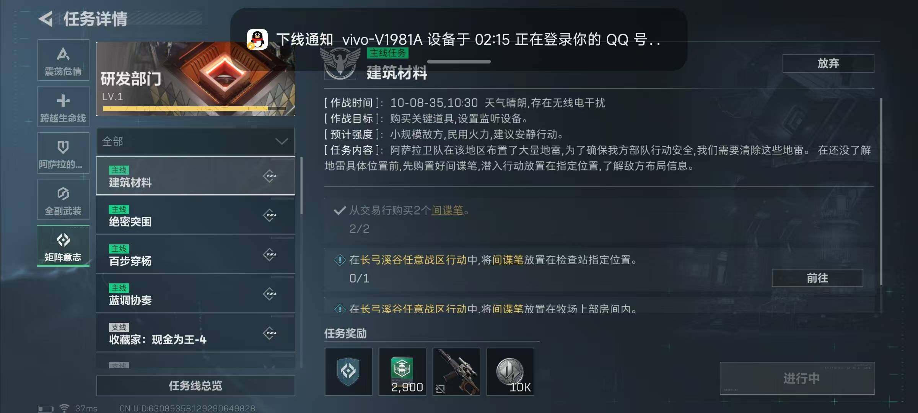Open the 任务线总览 overview

(x=195, y=386)
